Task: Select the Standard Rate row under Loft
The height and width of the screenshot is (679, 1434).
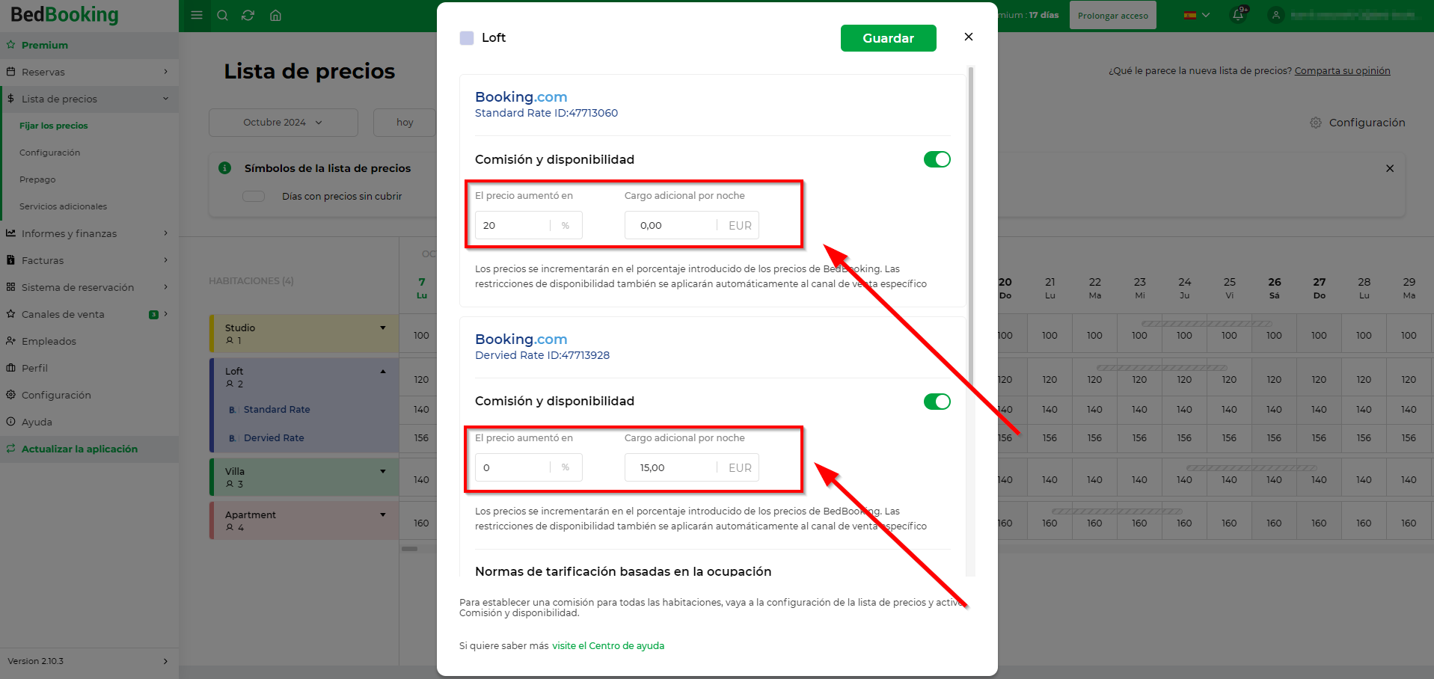Action: 277,409
